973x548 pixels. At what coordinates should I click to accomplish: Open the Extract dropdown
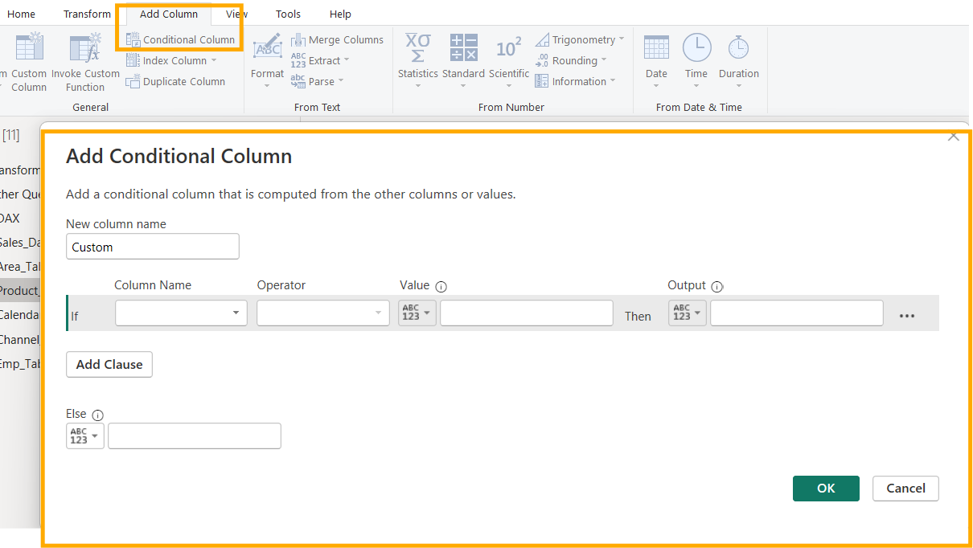[320, 60]
